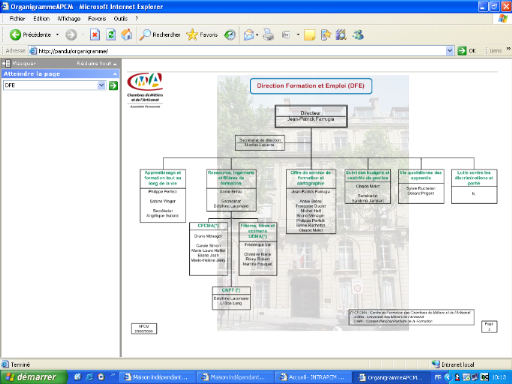Click the OK go button by address bar
The width and height of the screenshot is (512, 384).
click(x=467, y=51)
